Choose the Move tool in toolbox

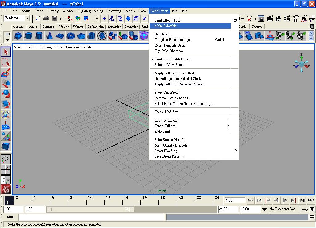tap(6, 83)
